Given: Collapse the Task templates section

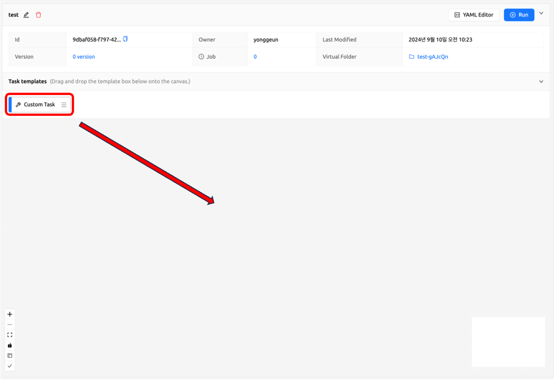Looking at the screenshot, I should (541, 82).
